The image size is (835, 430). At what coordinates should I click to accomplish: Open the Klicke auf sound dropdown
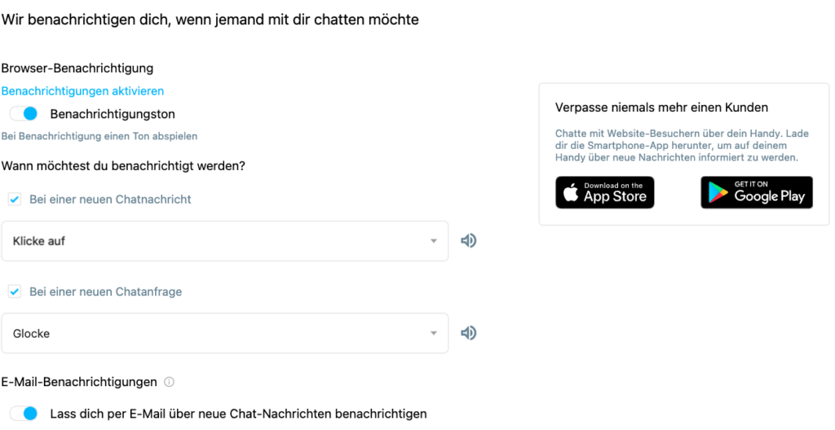[x=225, y=241]
